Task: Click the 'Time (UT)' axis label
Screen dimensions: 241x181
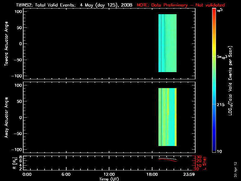Action: pos(110,179)
